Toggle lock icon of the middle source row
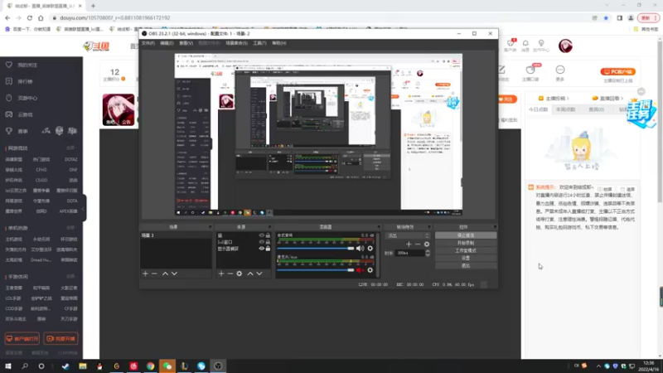 [268, 242]
